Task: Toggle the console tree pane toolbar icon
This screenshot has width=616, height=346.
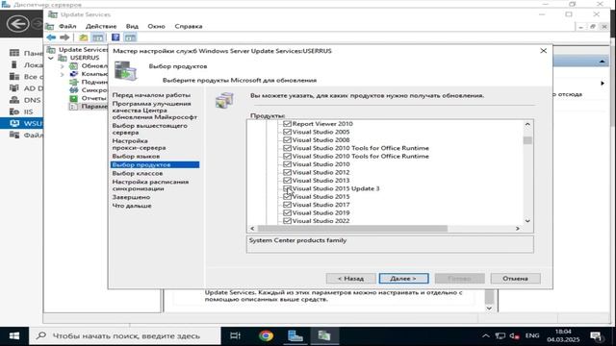Action: (98, 37)
